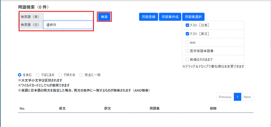Viewport: 271px width, 127px height.
Task: Select the を含む radio option
Action: pyautogui.click(x=20, y=75)
